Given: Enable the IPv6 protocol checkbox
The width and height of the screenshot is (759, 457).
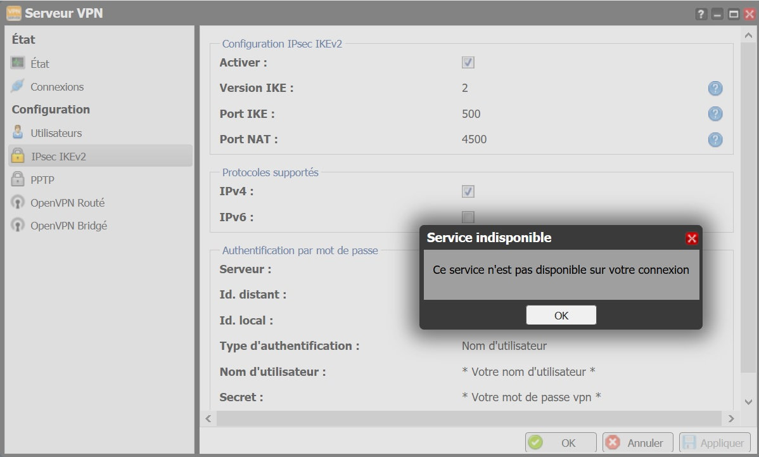Looking at the screenshot, I should click(468, 217).
